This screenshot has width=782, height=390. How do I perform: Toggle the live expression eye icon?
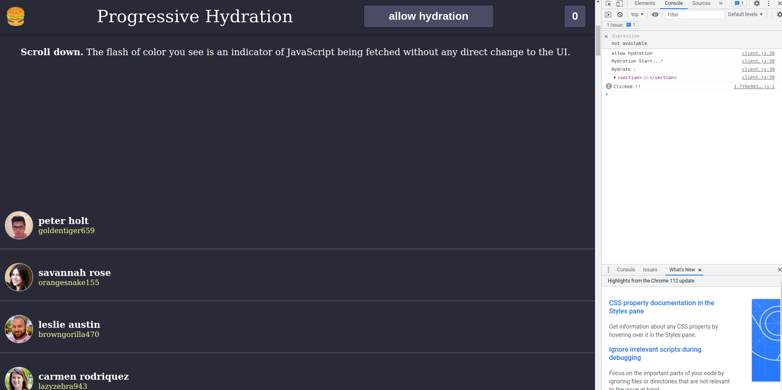[x=655, y=14]
